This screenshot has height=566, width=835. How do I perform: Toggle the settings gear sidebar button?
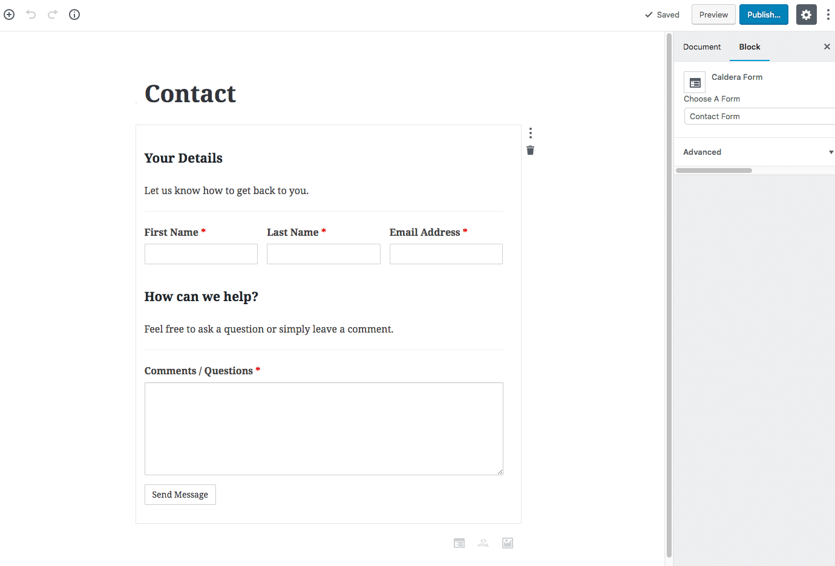pos(806,15)
